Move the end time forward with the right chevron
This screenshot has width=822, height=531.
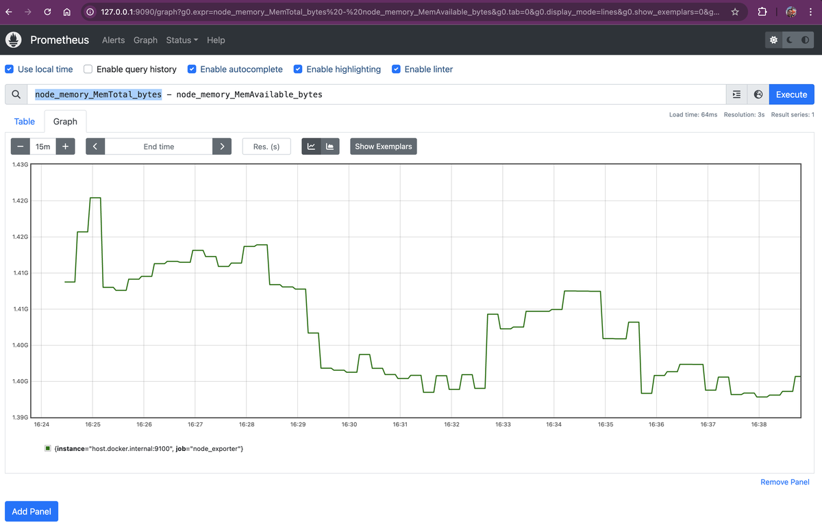[221, 146]
